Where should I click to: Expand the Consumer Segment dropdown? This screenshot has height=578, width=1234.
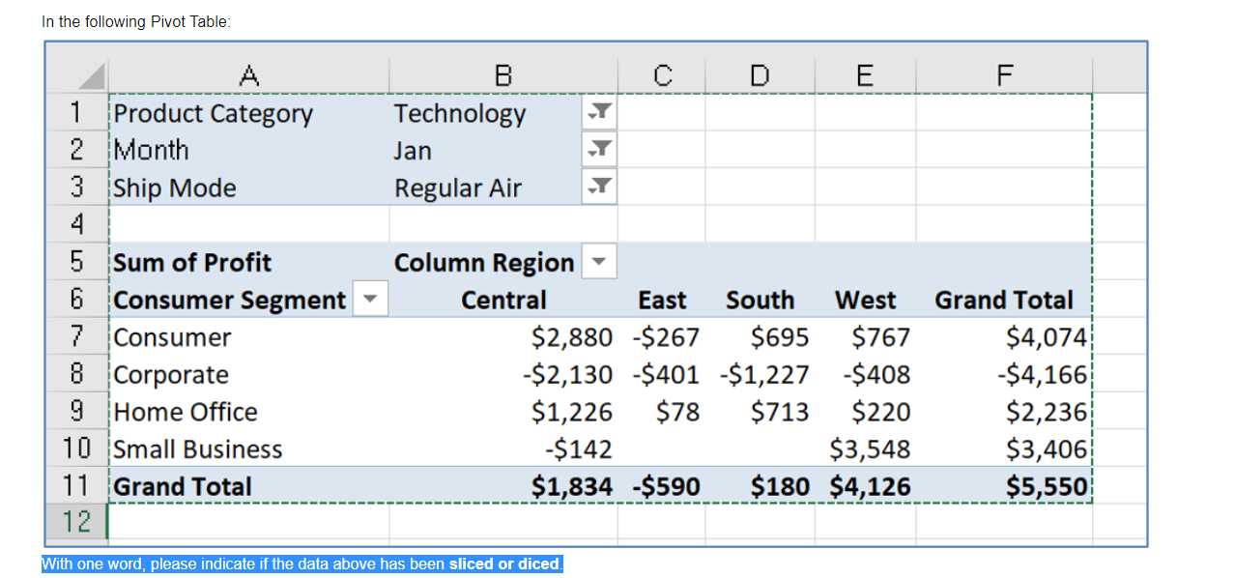click(368, 300)
